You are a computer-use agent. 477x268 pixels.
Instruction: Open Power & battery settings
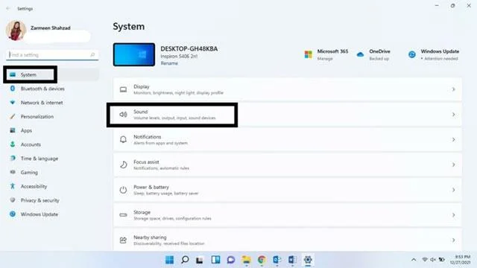coord(288,190)
